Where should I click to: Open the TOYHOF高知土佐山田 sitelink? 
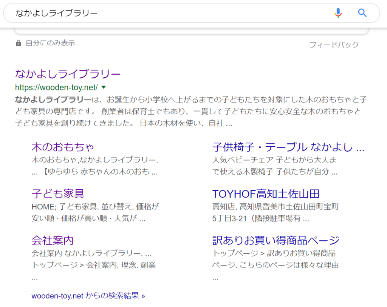(x=266, y=193)
